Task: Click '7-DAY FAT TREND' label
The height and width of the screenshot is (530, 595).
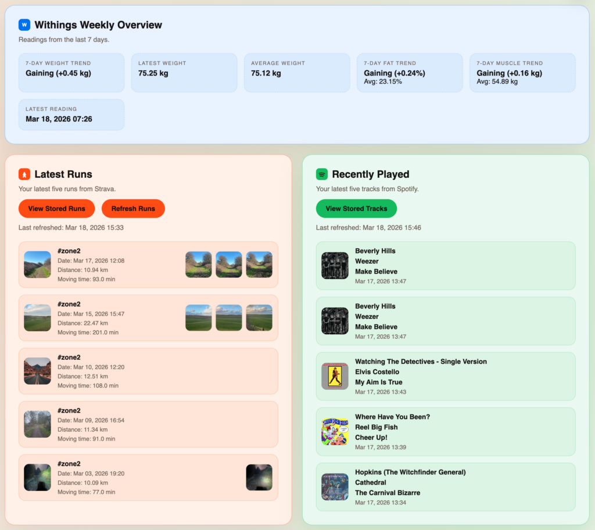Action: point(390,63)
